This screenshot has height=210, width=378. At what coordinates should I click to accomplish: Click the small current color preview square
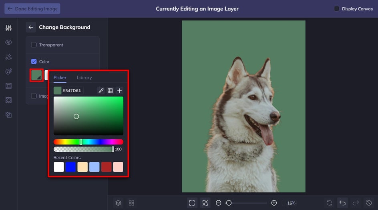click(x=57, y=91)
